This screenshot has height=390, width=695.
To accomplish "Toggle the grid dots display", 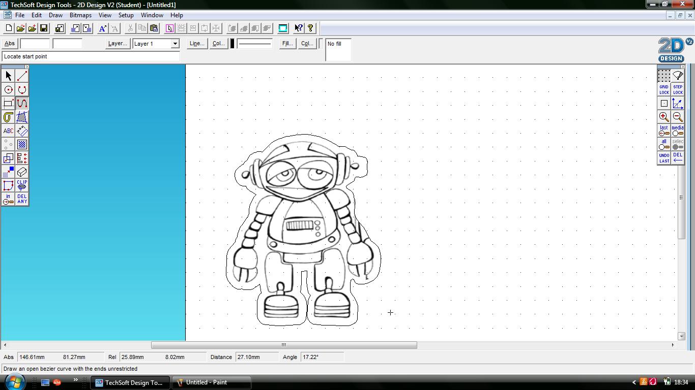I will [x=664, y=76].
